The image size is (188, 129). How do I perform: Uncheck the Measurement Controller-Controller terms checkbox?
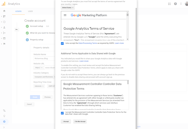coord(62,113)
